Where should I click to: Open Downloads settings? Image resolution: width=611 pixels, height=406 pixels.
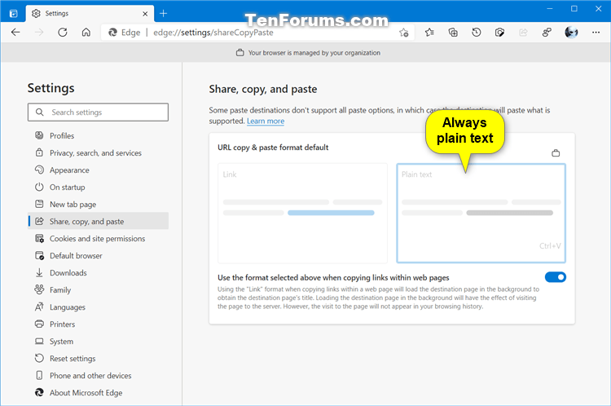pos(99,273)
